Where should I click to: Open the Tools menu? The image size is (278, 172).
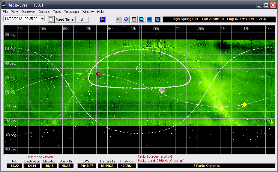pyautogui.click(x=57, y=12)
